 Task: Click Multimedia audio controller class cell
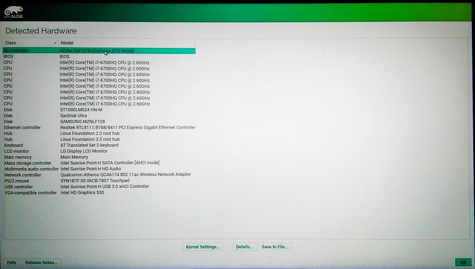point(31,169)
